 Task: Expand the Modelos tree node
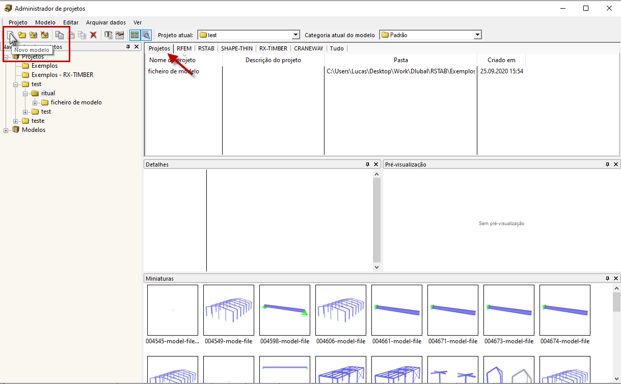[x=6, y=130]
